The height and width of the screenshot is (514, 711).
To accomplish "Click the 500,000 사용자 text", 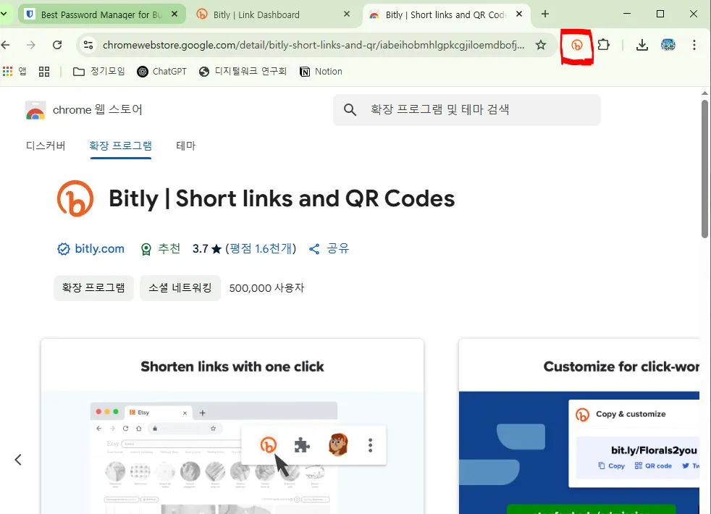I will click(266, 288).
